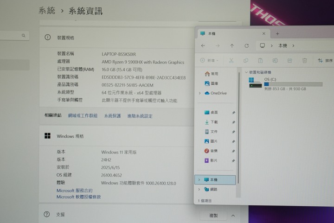This screenshot has width=334, height=223.
Task: Go back in File Explorer
Action: click(x=203, y=46)
